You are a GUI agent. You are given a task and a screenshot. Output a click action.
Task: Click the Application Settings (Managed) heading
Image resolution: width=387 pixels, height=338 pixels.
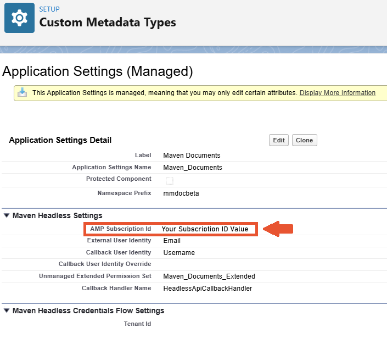tap(98, 71)
